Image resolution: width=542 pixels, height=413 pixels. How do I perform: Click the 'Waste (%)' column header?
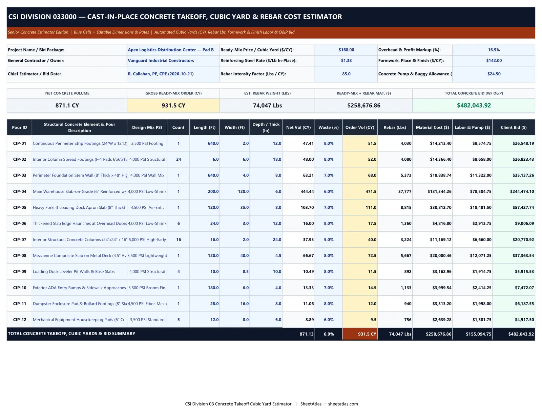(329, 128)
